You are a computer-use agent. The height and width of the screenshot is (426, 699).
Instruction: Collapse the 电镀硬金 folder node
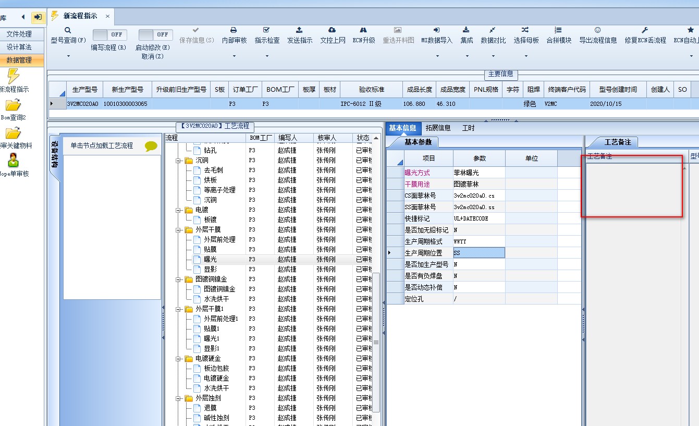[179, 359]
